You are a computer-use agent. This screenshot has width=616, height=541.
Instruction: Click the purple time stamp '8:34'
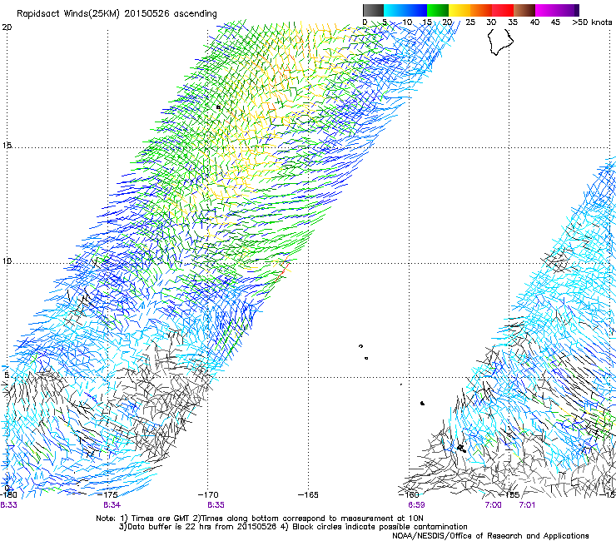[x=112, y=505]
